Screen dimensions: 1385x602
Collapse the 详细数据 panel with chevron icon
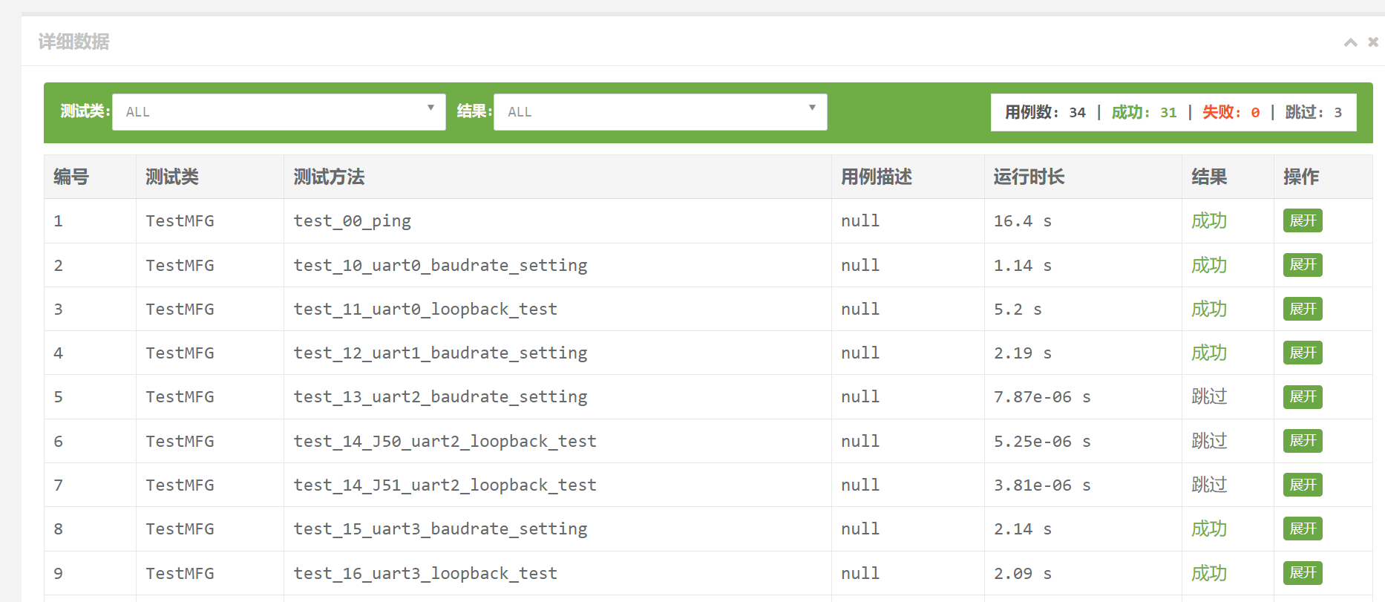(x=1351, y=42)
